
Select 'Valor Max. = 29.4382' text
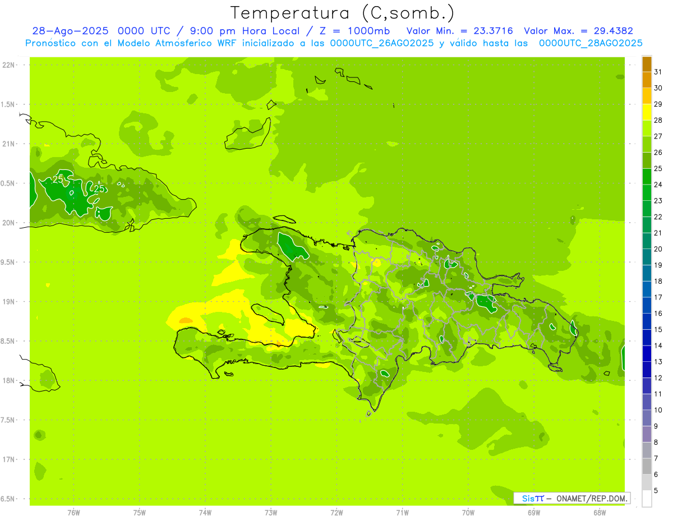(x=578, y=31)
